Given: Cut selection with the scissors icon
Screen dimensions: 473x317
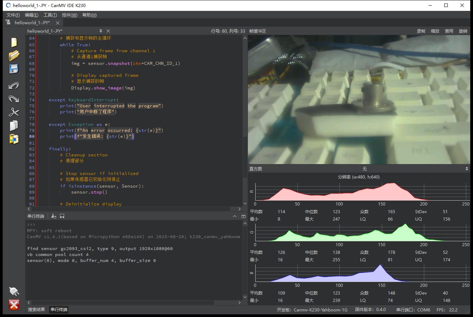Looking at the screenshot, I should (x=14, y=112).
